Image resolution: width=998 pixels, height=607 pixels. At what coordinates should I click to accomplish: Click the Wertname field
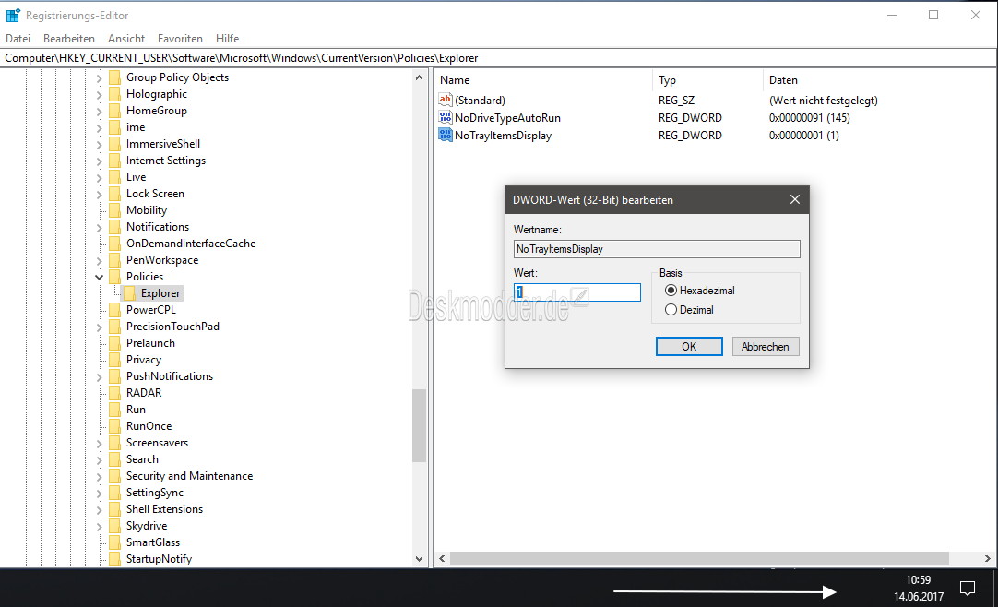click(657, 249)
